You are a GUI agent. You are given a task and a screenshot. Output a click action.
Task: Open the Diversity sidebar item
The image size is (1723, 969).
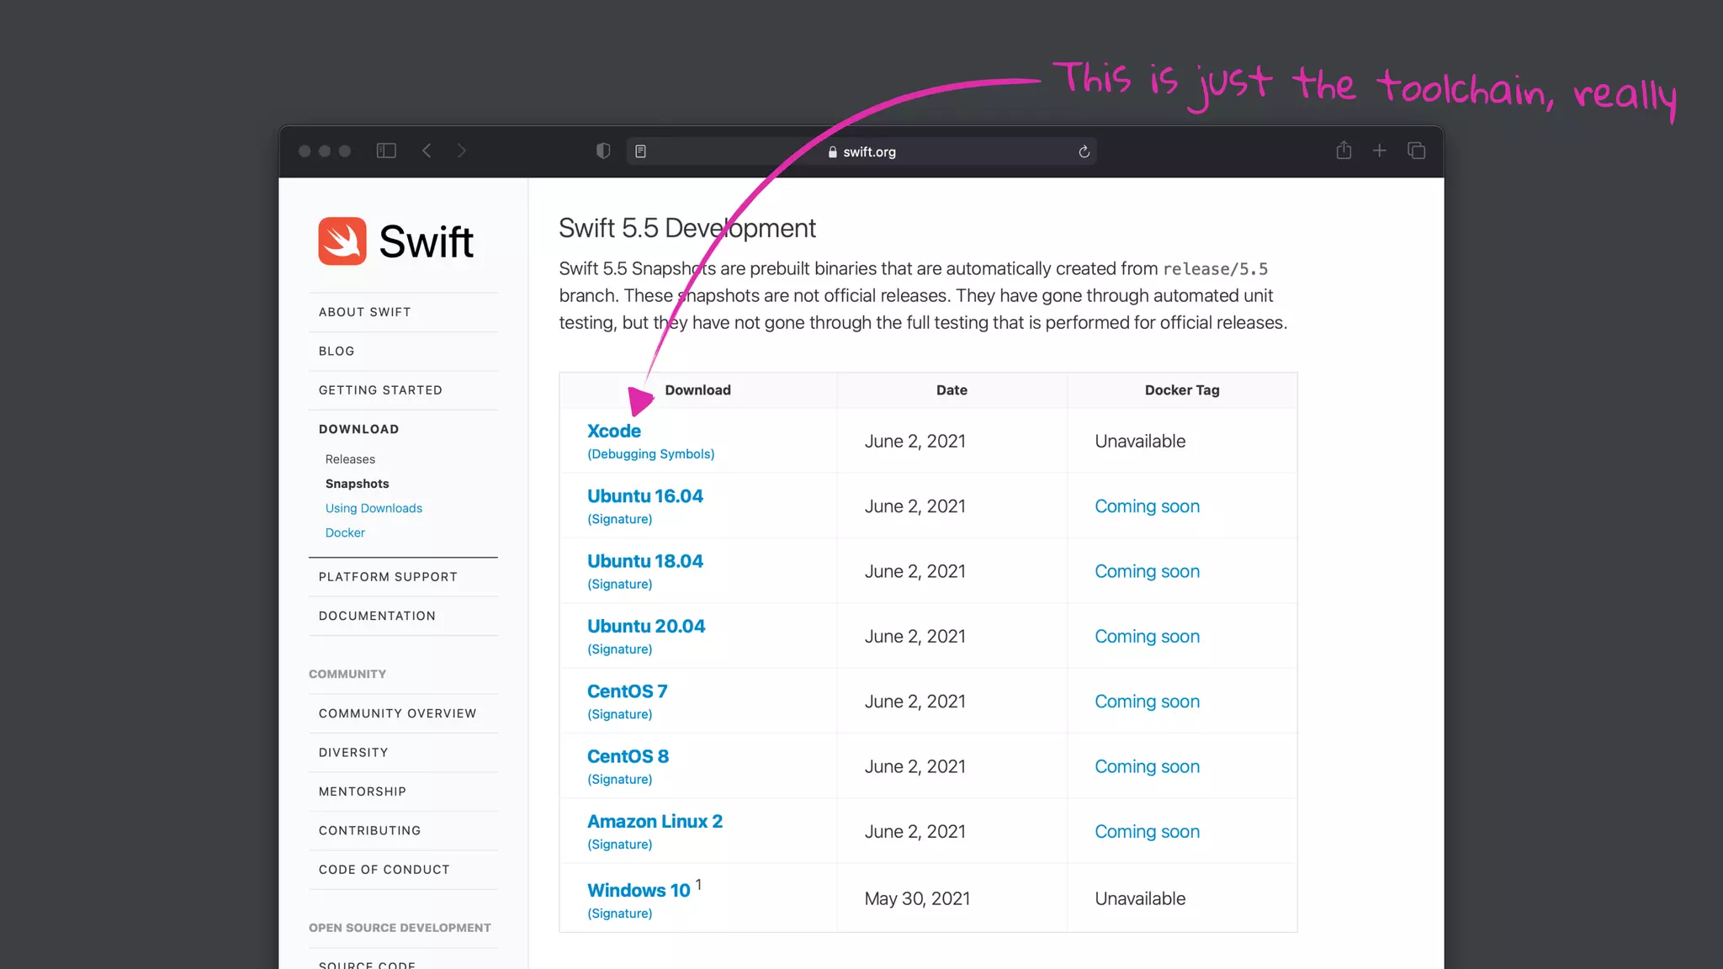tap(353, 752)
